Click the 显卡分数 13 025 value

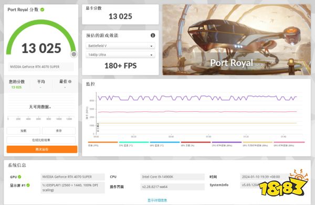coord(120,16)
